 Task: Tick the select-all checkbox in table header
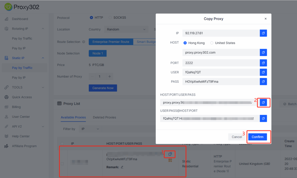click(x=62, y=143)
